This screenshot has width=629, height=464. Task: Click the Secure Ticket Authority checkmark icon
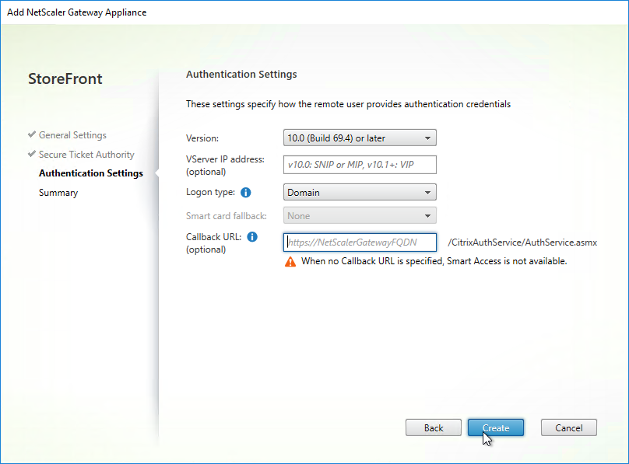[x=32, y=154]
